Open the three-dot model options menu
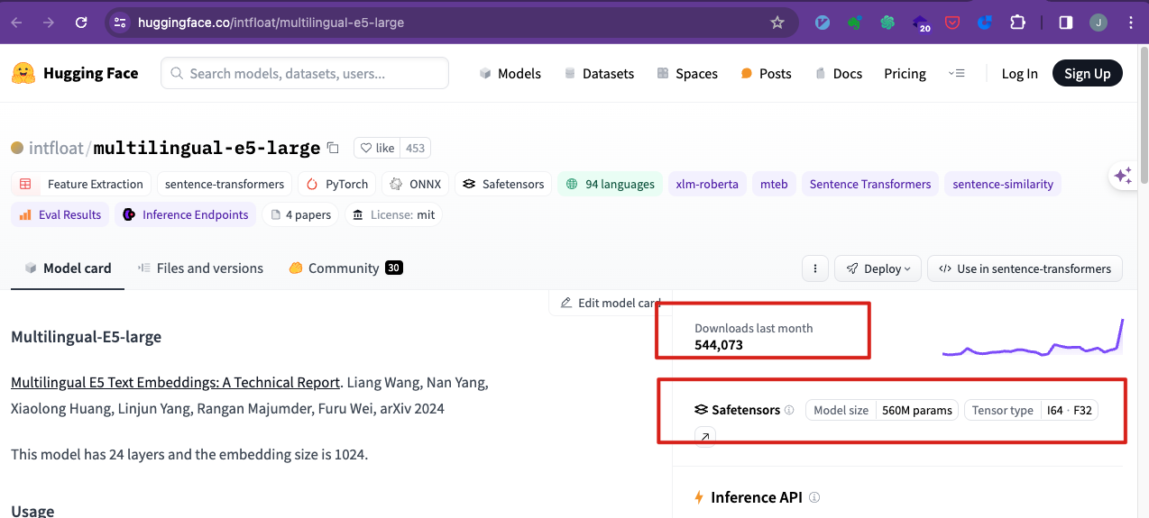The height and width of the screenshot is (518, 1149). [x=814, y=268]
